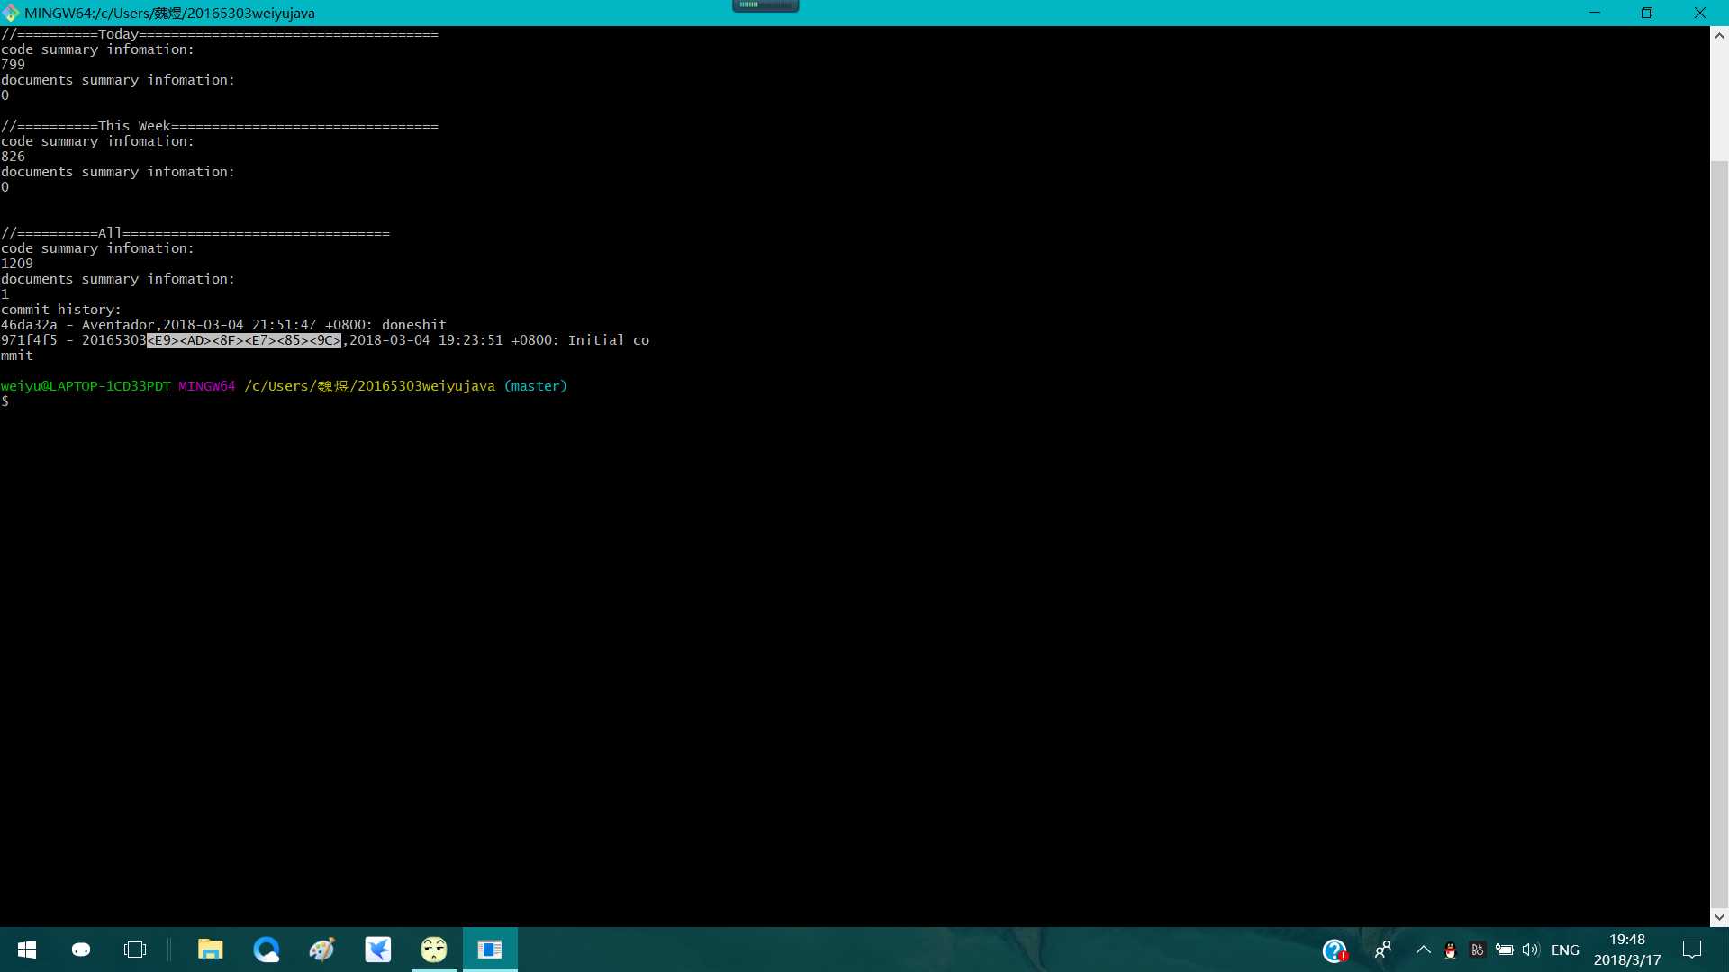Screen dimensions: 1729x972
Task: Click the commit hash 46da32a
Action: click(x=29, y=325)
